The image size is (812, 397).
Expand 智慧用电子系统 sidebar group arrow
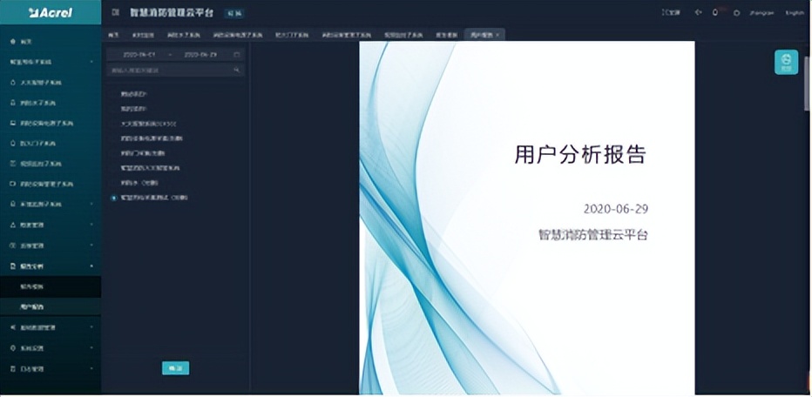91,62
